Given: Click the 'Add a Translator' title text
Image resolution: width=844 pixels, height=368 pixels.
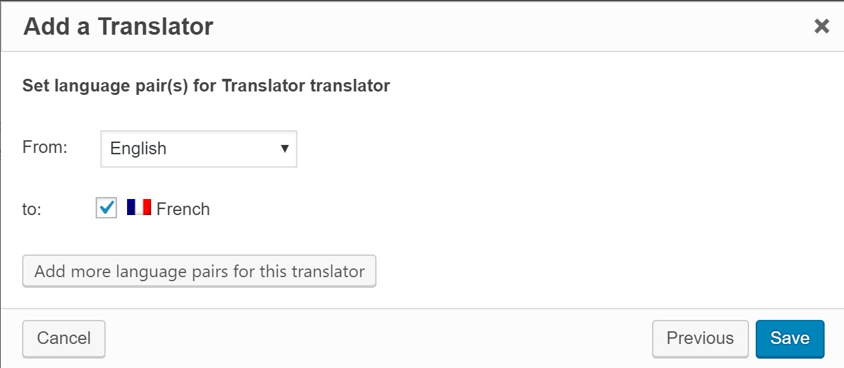Looking at the screenshot, I should (x=118, y=27).
